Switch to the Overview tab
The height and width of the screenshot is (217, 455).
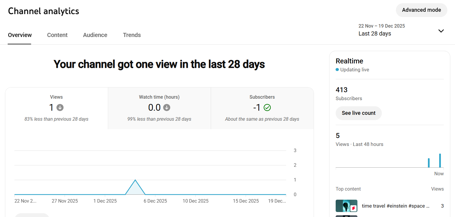tap(20, 35)
